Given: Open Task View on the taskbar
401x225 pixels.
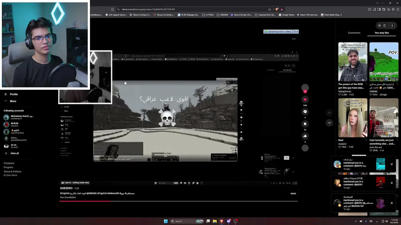Looking at the screenshot, I should pos(208,221).
